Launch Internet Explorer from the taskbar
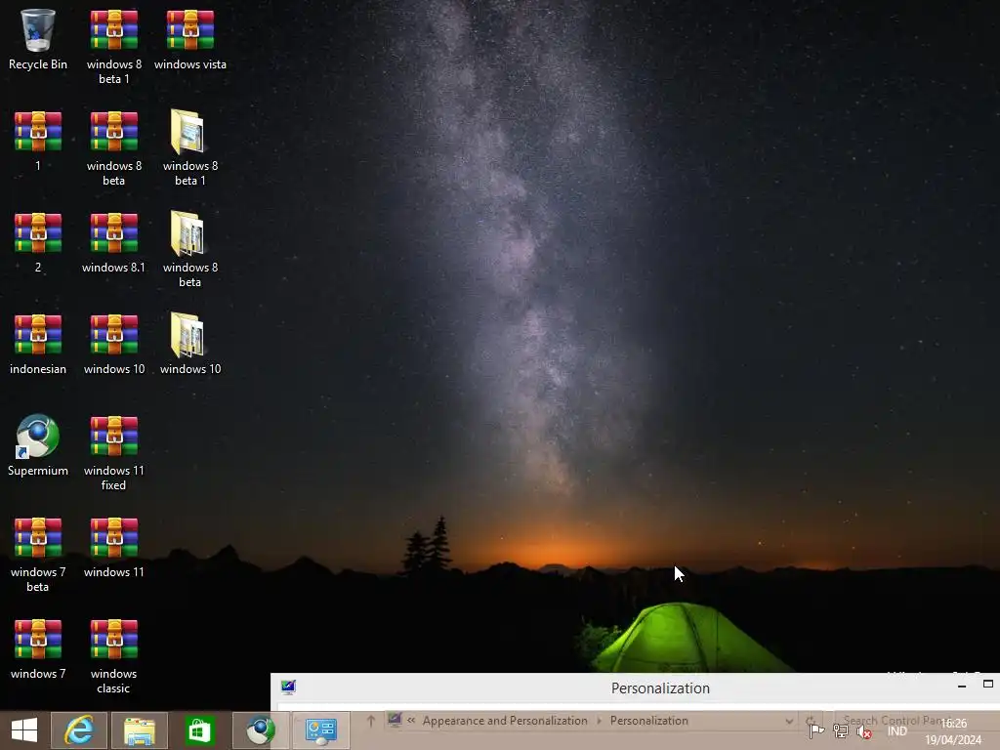This screenshot has height=750, width=1000. 79,730
